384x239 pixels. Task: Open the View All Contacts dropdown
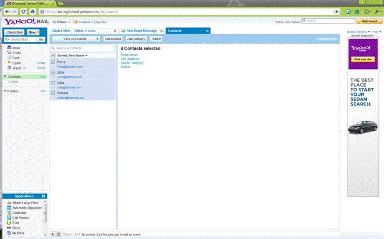(x=76, y=38)
